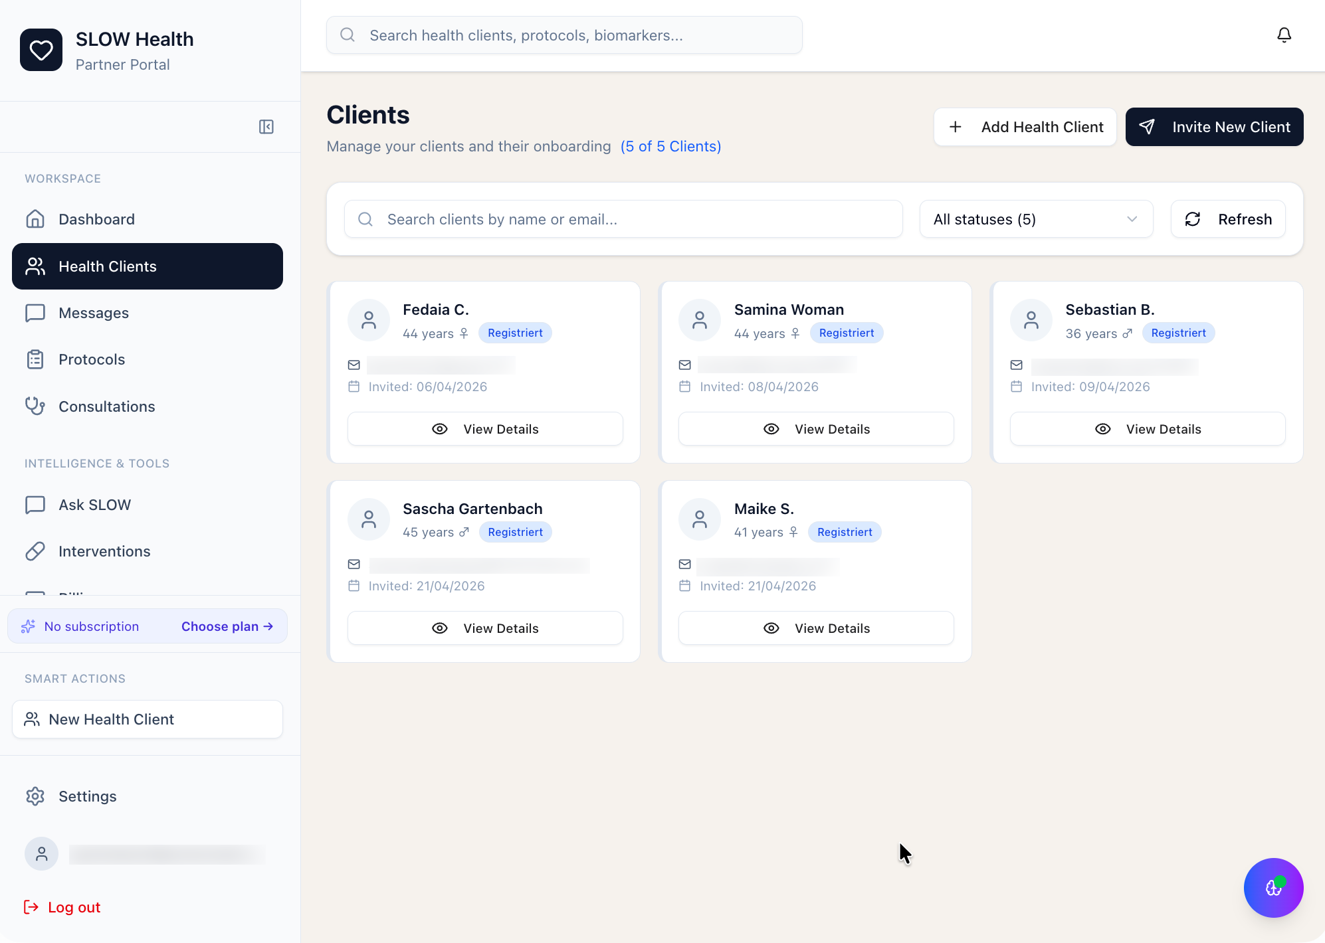Click the AI assistant floating button

(1273, 887)
